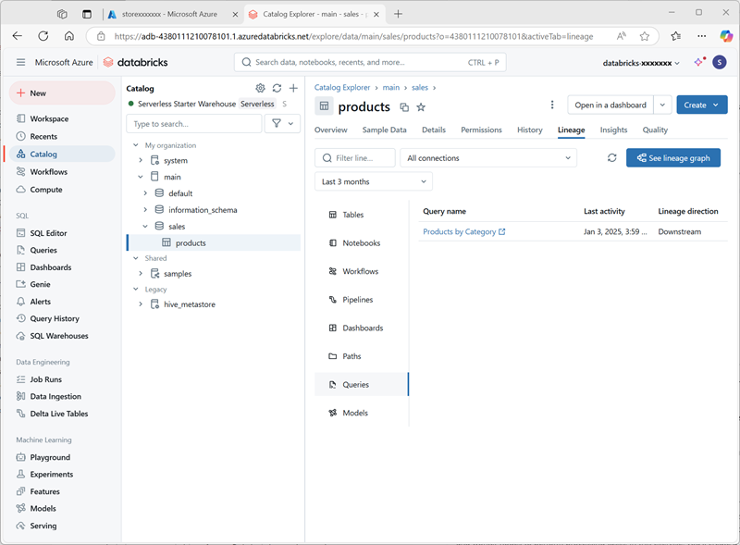The image size is (740, 545).
Task: Open the Databricks Assistant sparkle icon
Action: (x=699, y=62)
